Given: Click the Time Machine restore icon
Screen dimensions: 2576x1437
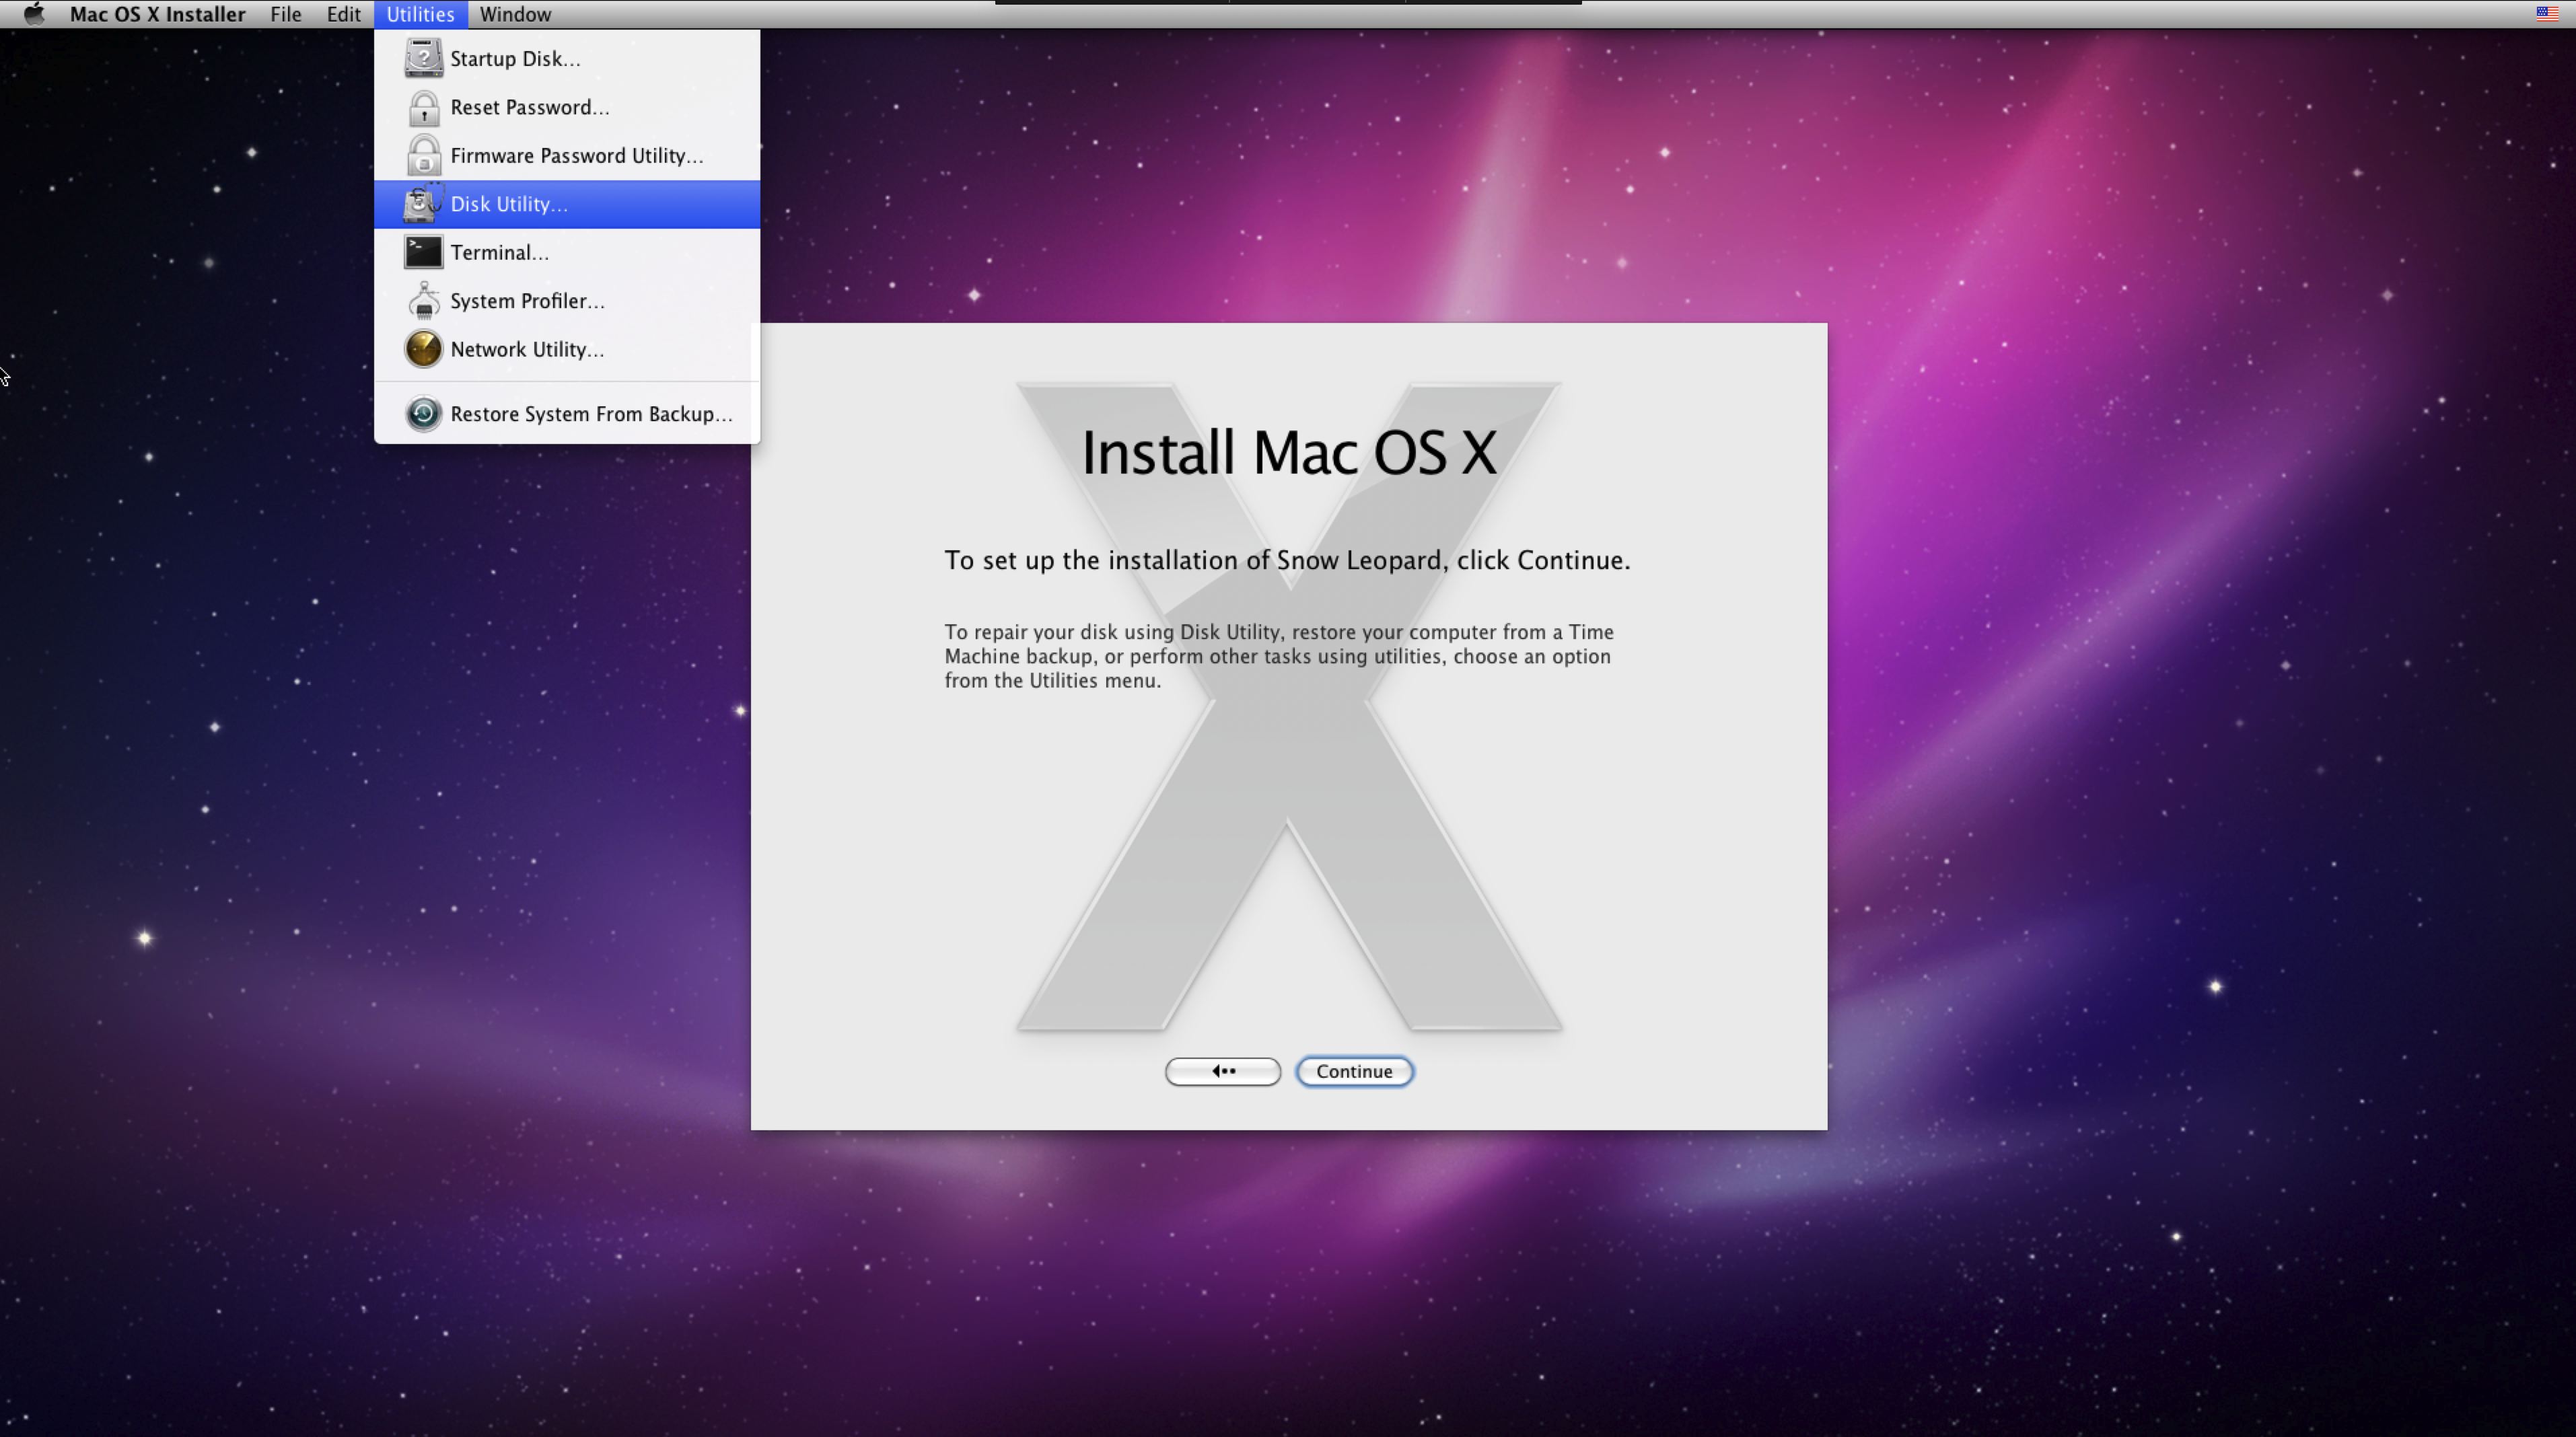Looking at the screenshot, I should point(423,414).
